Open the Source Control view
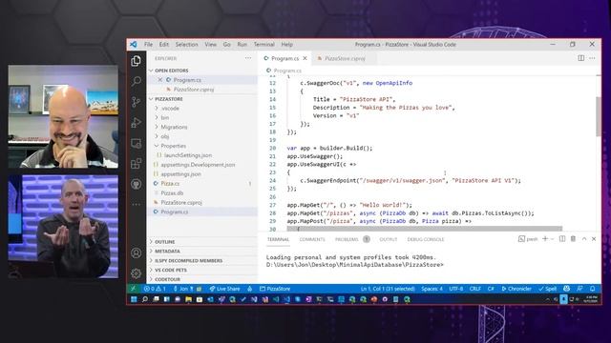 pos(136,102)
